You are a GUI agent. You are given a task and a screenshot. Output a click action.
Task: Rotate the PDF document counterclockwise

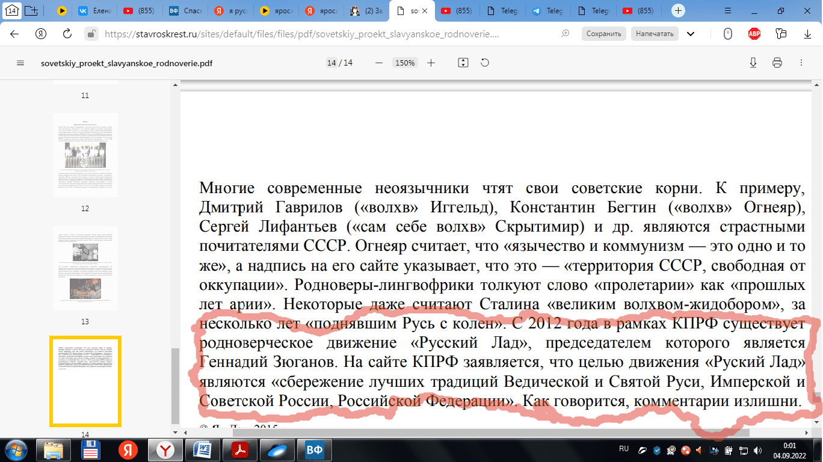[485, 63]
